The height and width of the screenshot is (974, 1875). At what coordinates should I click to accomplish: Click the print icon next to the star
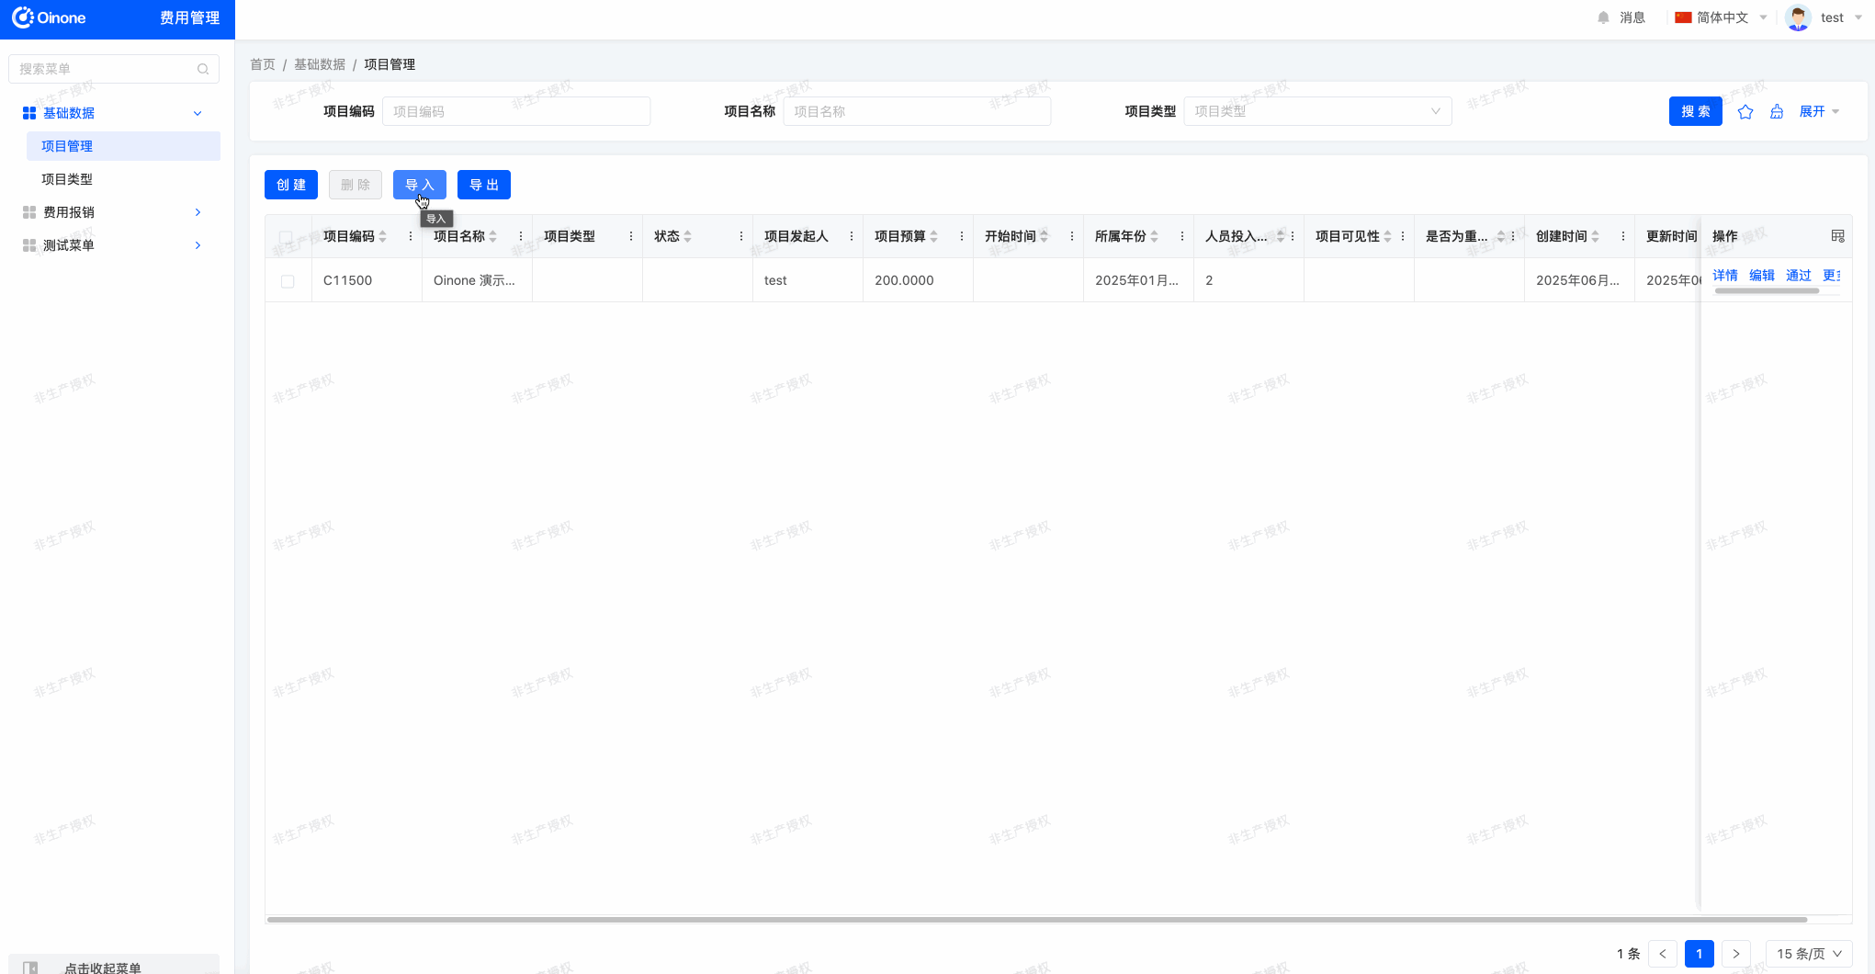pyautogui.click(x=1777, y=112)
